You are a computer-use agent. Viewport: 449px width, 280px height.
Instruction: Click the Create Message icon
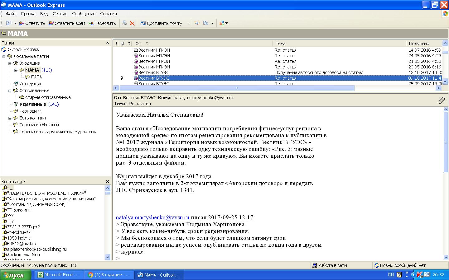[8, 23]
